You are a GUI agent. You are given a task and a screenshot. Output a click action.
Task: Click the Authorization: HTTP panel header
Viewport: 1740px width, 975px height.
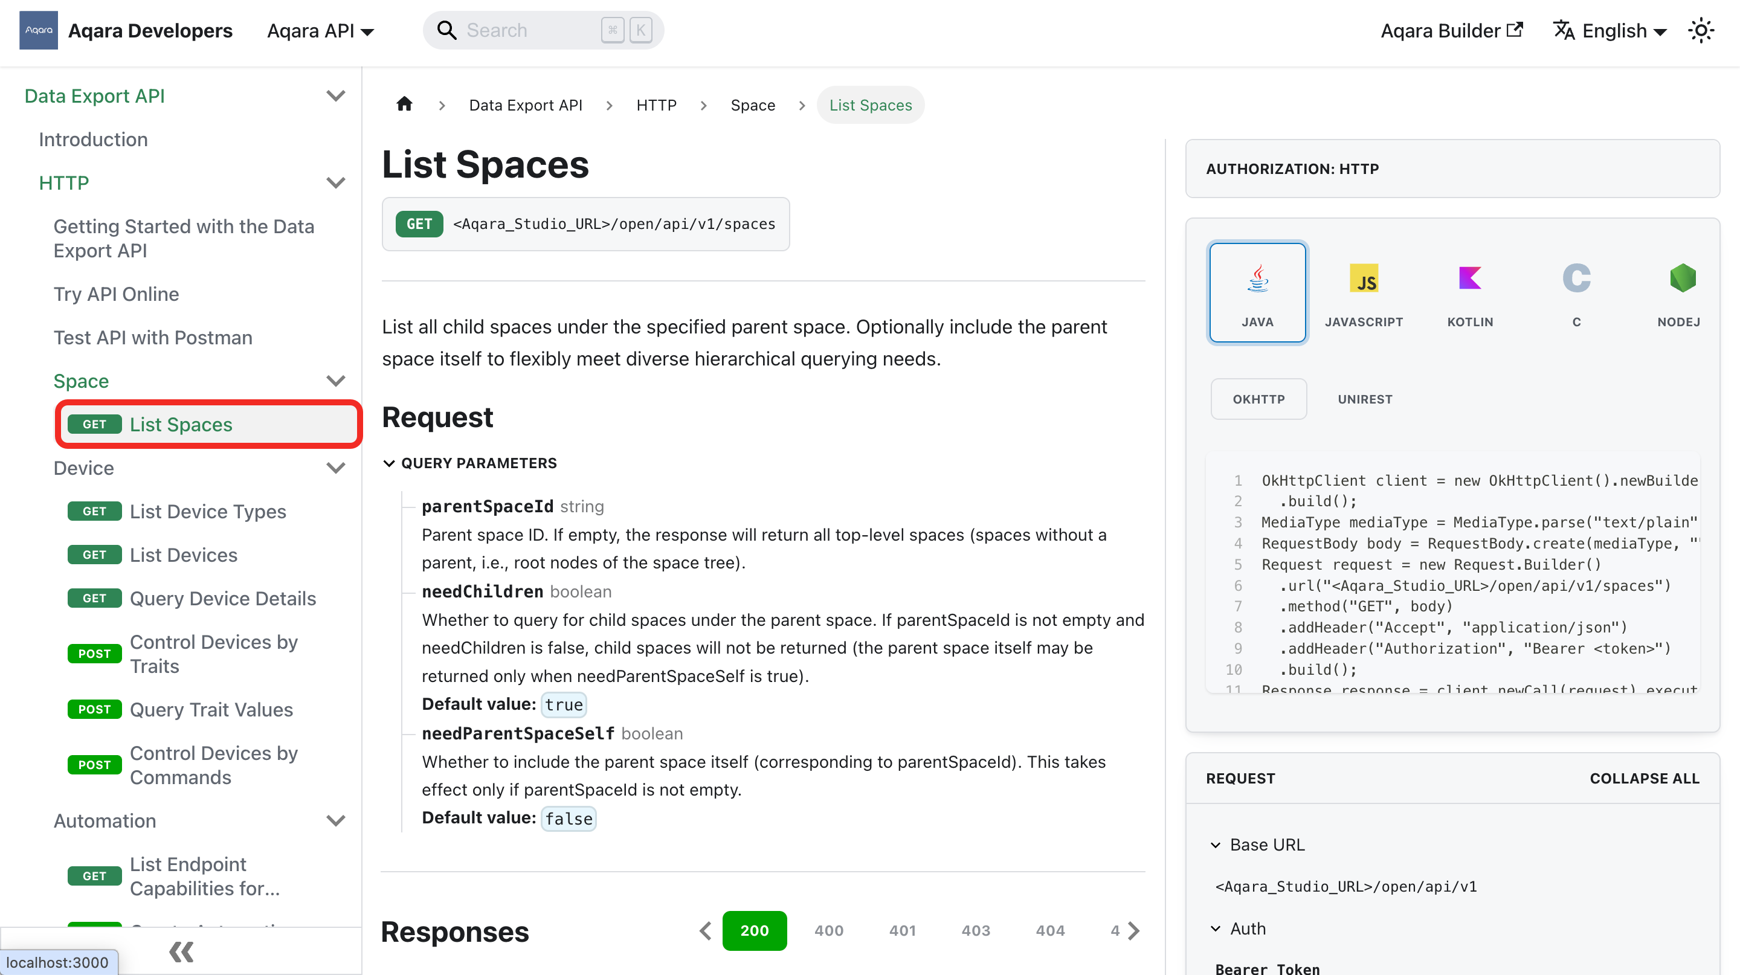coord(1452,169)
